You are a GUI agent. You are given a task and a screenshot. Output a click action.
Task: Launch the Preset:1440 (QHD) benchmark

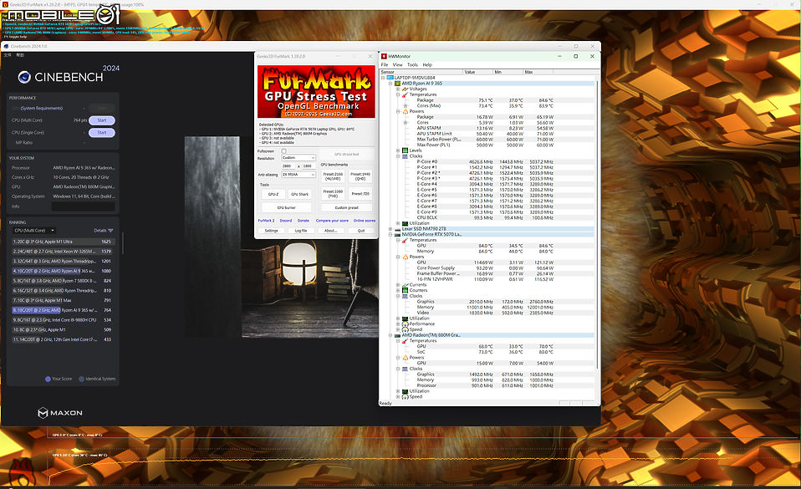click(360, 176)
